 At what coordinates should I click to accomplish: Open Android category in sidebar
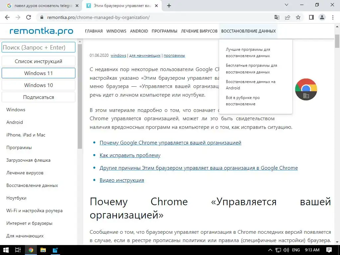tap(15, 122)
